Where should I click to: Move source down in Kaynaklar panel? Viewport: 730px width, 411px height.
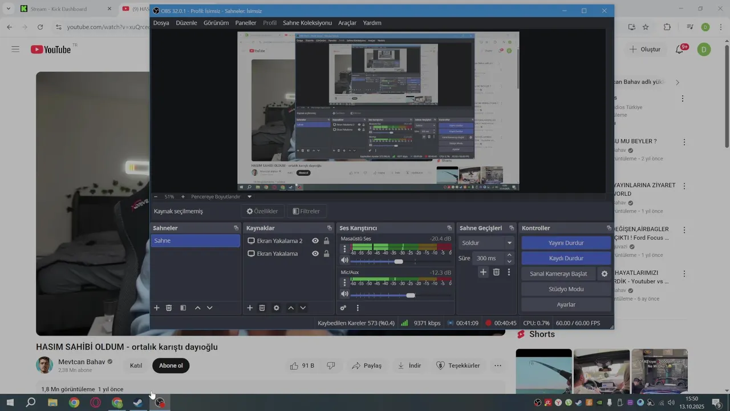tap(303, 308)
